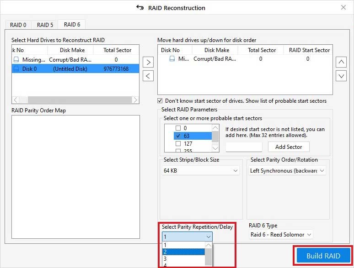Select the Disk 0 (Untitled Disk) row
Image resolution: width=354 pixels, height=268 pixels.
tap(75, 69)
